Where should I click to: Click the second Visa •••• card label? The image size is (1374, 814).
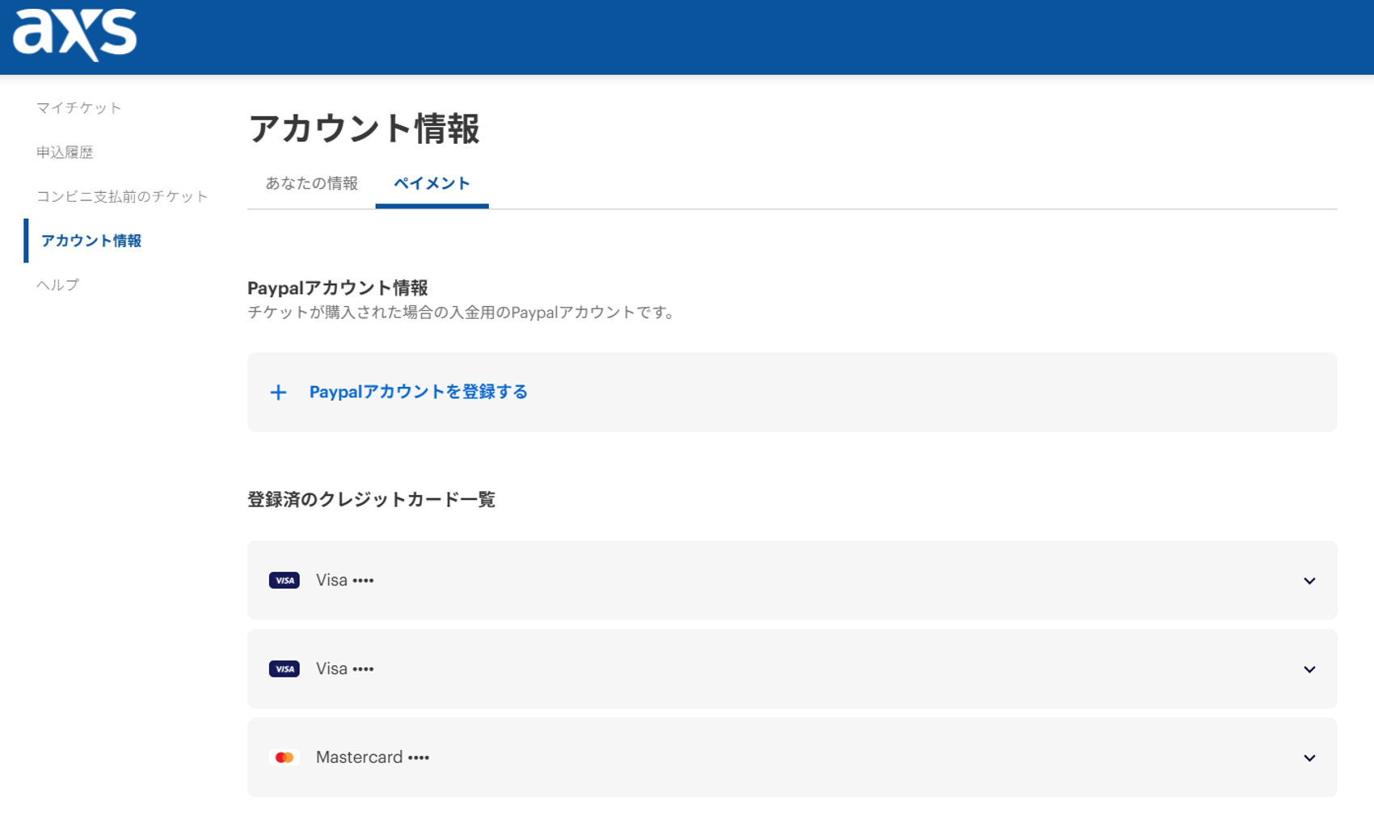tap(344, 669)
